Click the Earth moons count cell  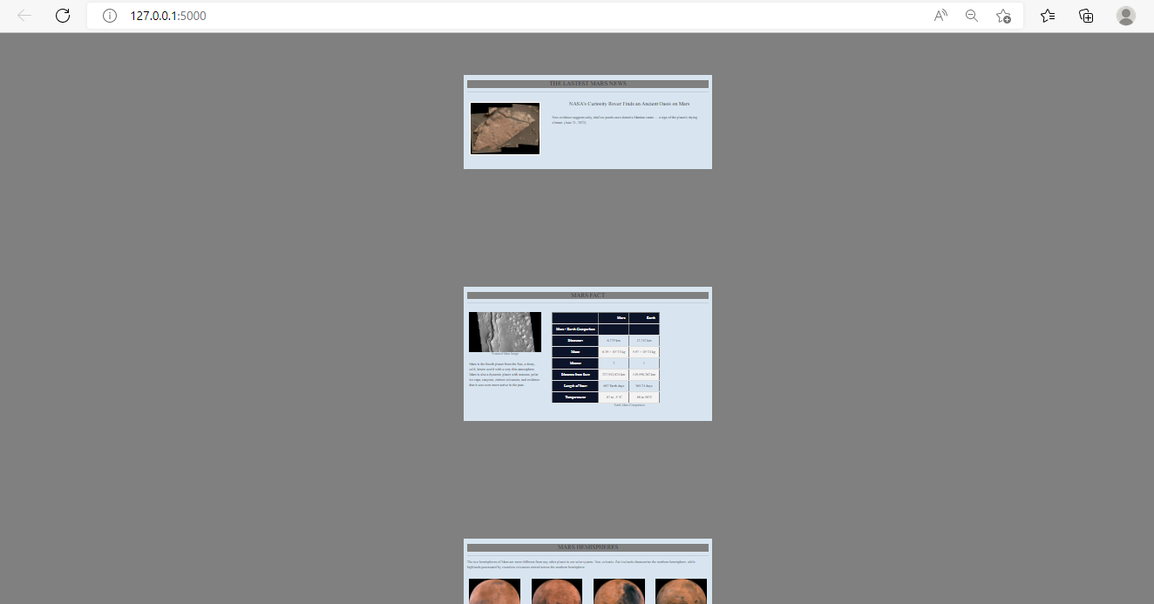[644, 363]
